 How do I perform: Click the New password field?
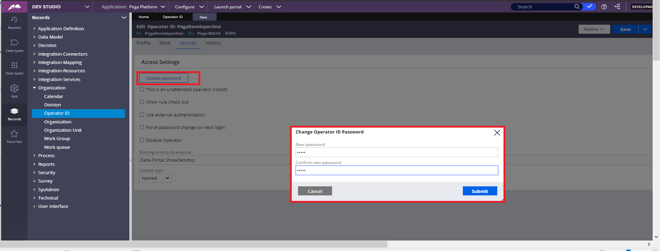point(397,152)
